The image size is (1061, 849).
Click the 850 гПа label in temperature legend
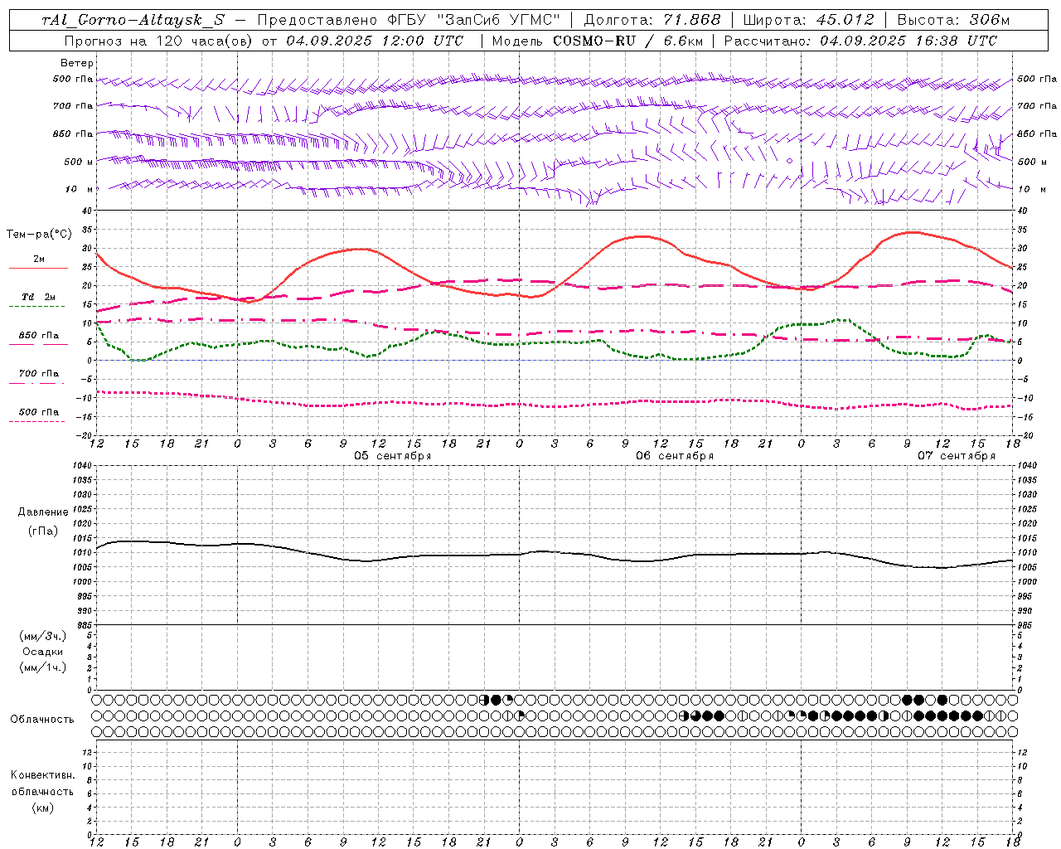[39, 336]
